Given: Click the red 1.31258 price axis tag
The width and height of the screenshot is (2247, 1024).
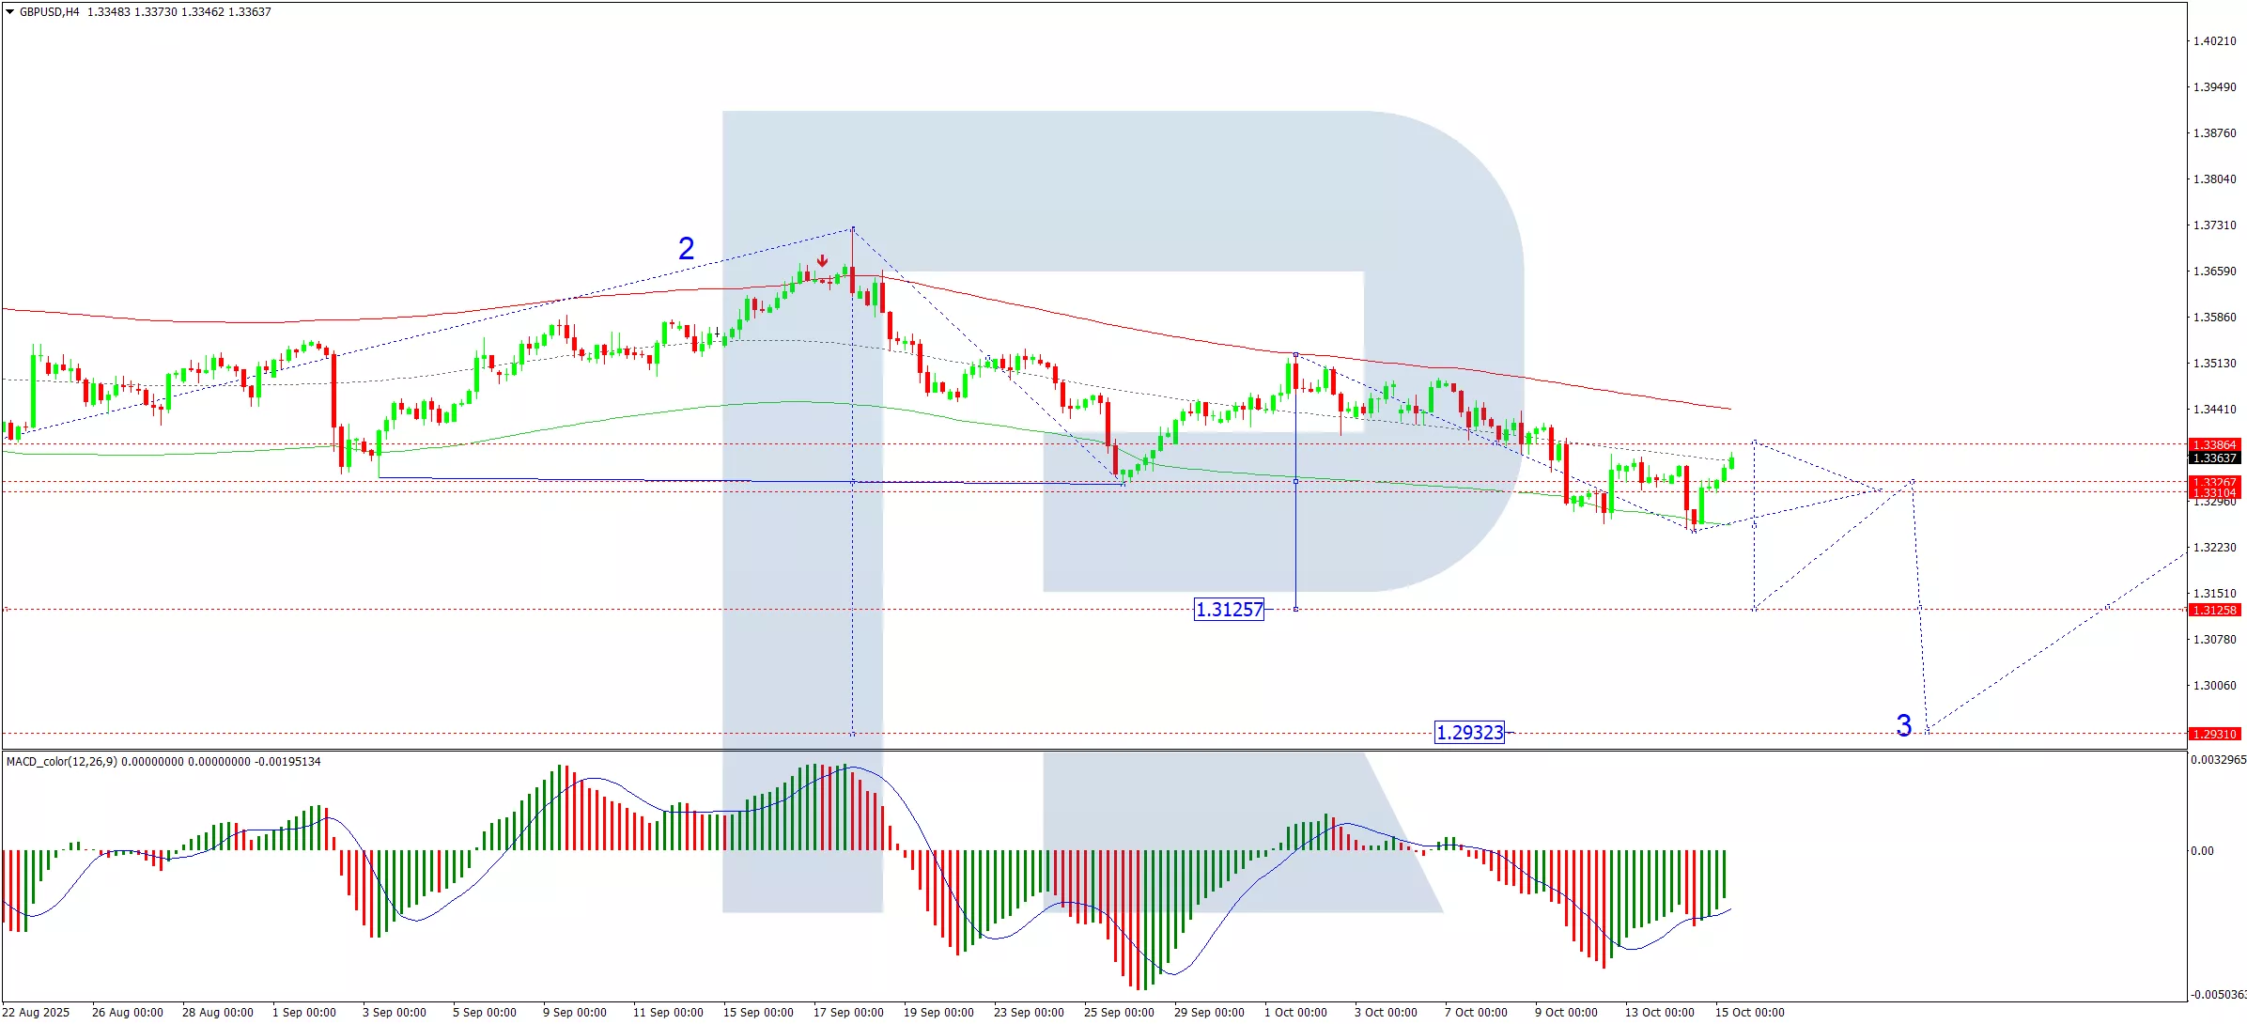Looking at the screenshot, I should pyautogui.click(x=2214, y=610).
